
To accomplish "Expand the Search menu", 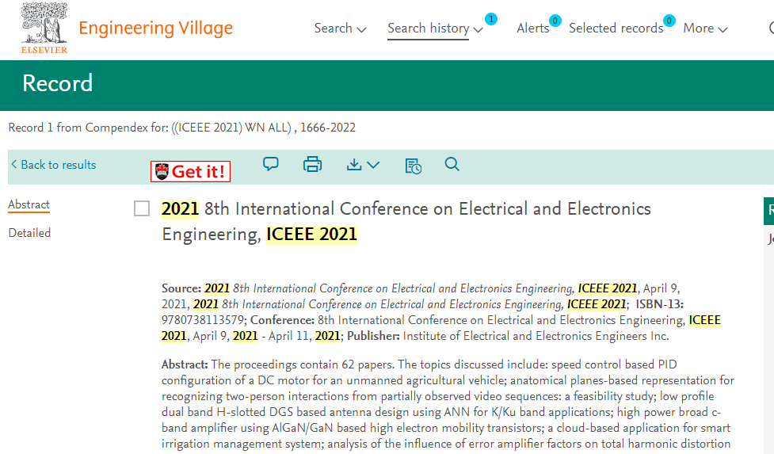I will (340, 29).
